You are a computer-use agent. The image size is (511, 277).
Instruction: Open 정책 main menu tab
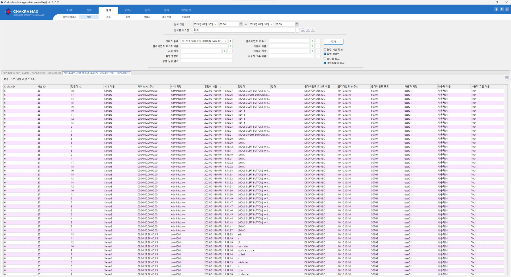click(x=89, y=10)
